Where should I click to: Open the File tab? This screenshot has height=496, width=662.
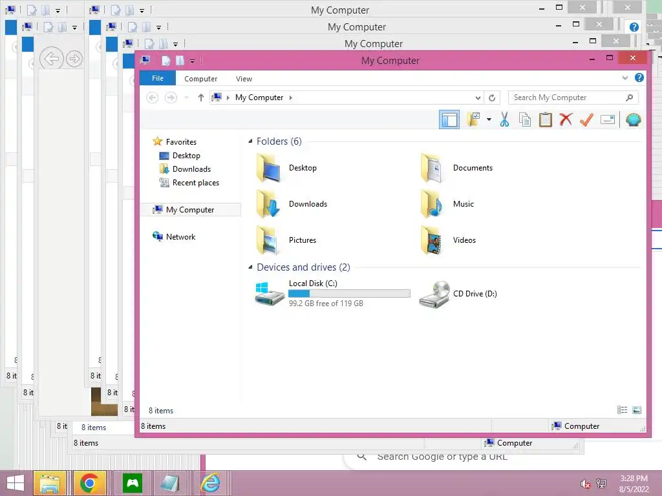(x=158, y=78)
